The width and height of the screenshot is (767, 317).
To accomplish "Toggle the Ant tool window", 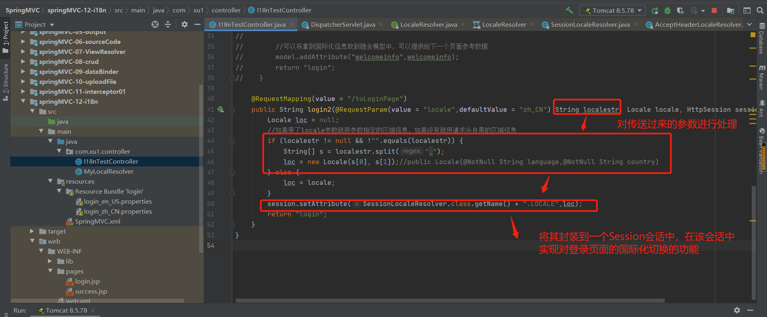I will 762,109.
